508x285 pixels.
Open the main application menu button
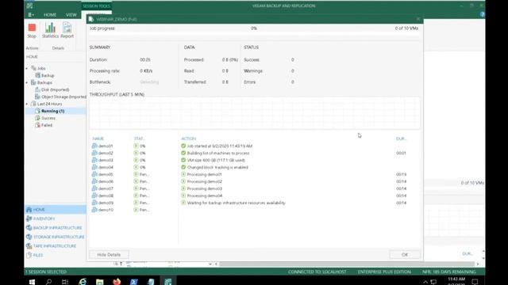(31, 14)
